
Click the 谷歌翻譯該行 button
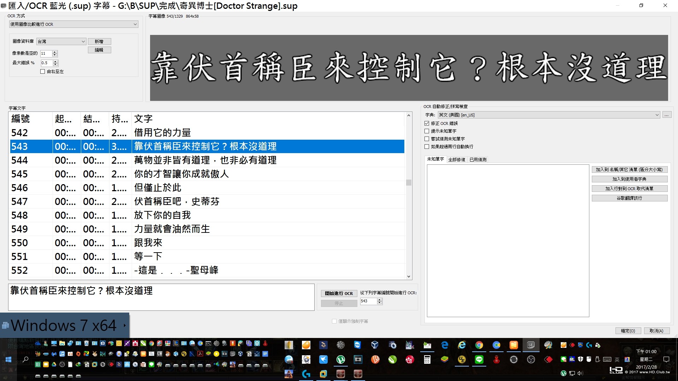[630, 198]
